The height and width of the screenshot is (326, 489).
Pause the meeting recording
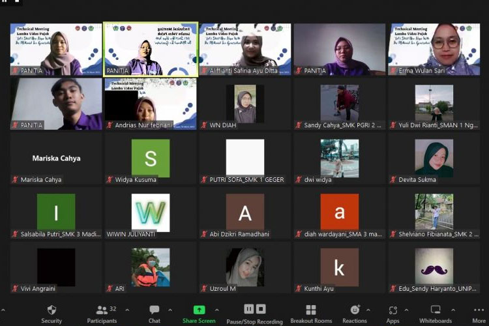249,309
